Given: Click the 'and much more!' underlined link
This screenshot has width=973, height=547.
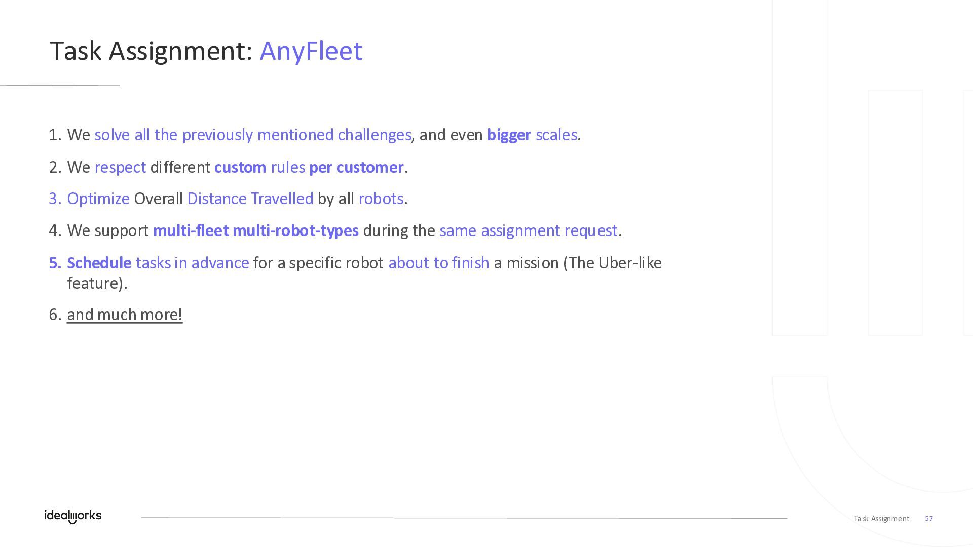Looking at the screenshot, I should tap(125, 315).
